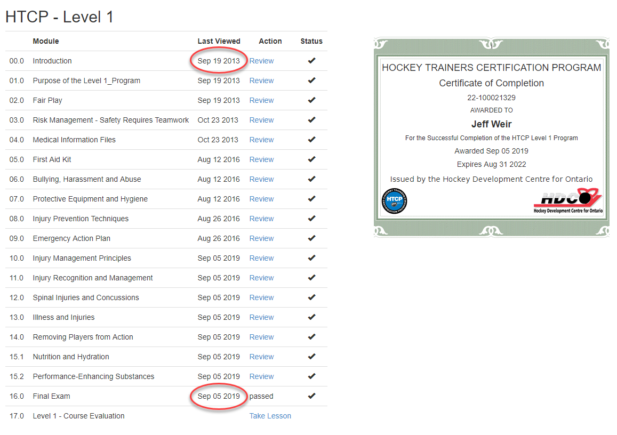
Task: Click the Status column header
Action: 311,41
